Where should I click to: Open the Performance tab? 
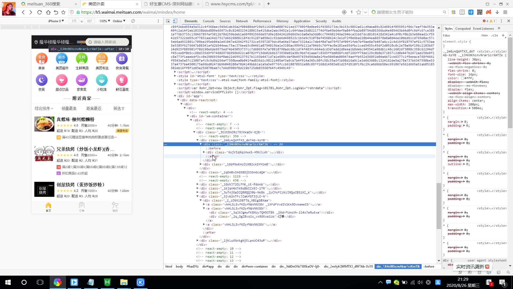point(262,21)
